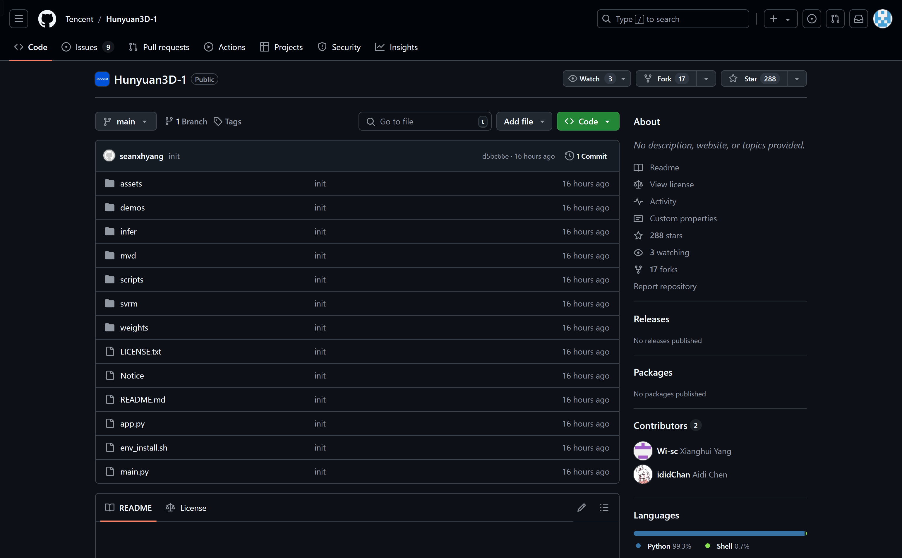Open the user profile avatar menu
The image size is (902, 558).
pyautogui.click(x=882, y=19)
